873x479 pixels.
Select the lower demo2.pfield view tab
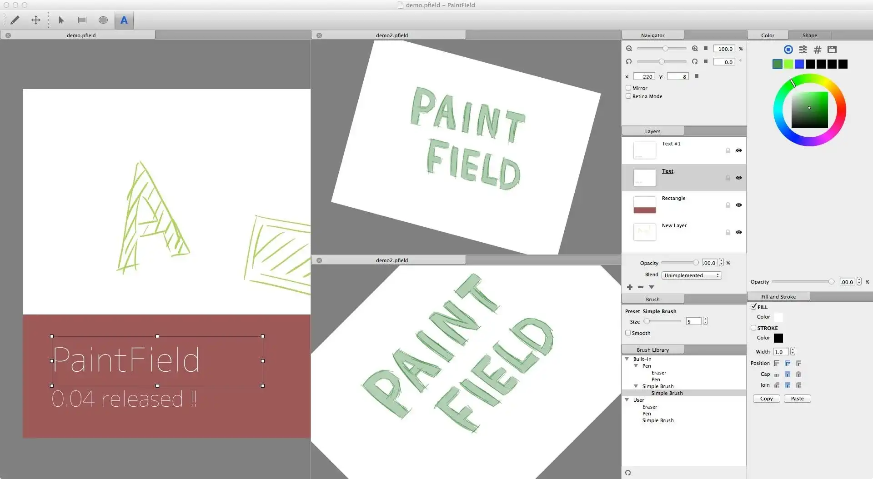389,260
